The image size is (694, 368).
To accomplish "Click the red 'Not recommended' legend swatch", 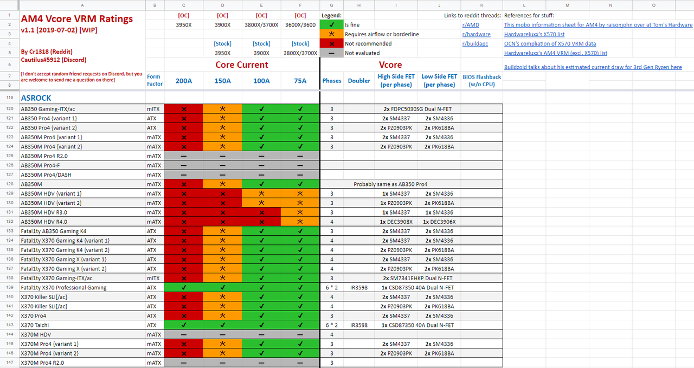I will (332, 44).
